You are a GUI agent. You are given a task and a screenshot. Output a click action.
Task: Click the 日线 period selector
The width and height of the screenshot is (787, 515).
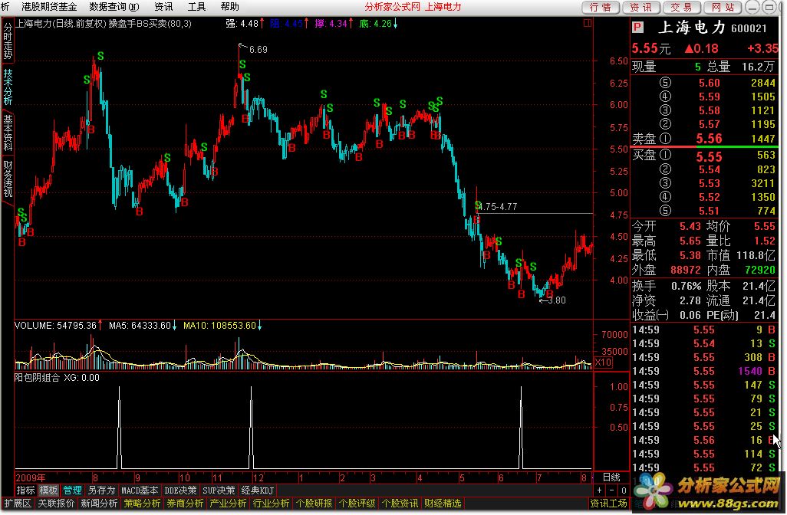click(611, 477)
